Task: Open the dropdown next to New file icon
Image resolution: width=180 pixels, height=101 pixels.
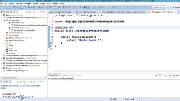Action: tap(4, 7)
